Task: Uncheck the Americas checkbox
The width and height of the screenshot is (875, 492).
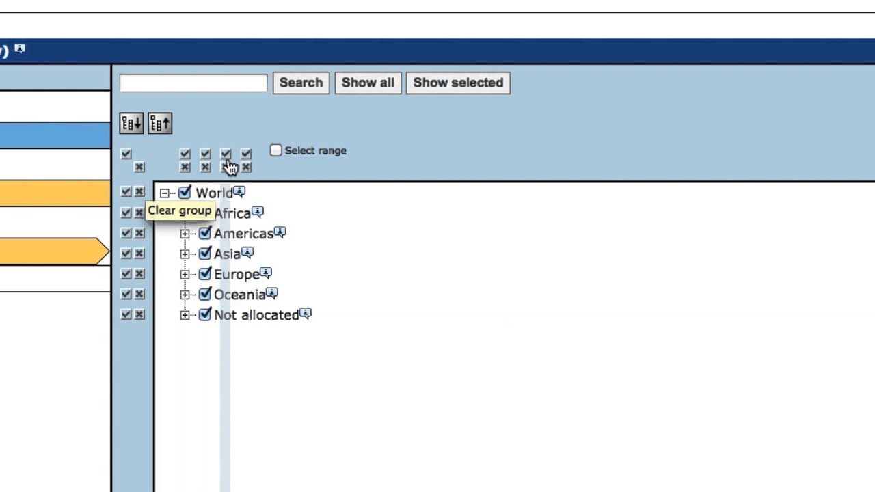Action: coord(205,233)
